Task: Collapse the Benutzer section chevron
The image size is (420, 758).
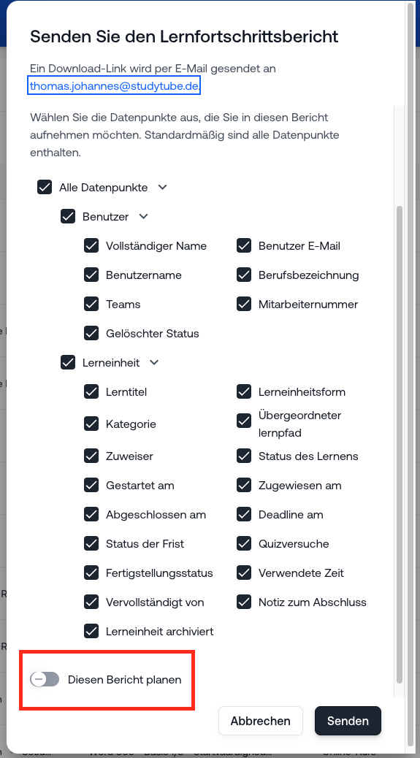Action: coord(143,217)
